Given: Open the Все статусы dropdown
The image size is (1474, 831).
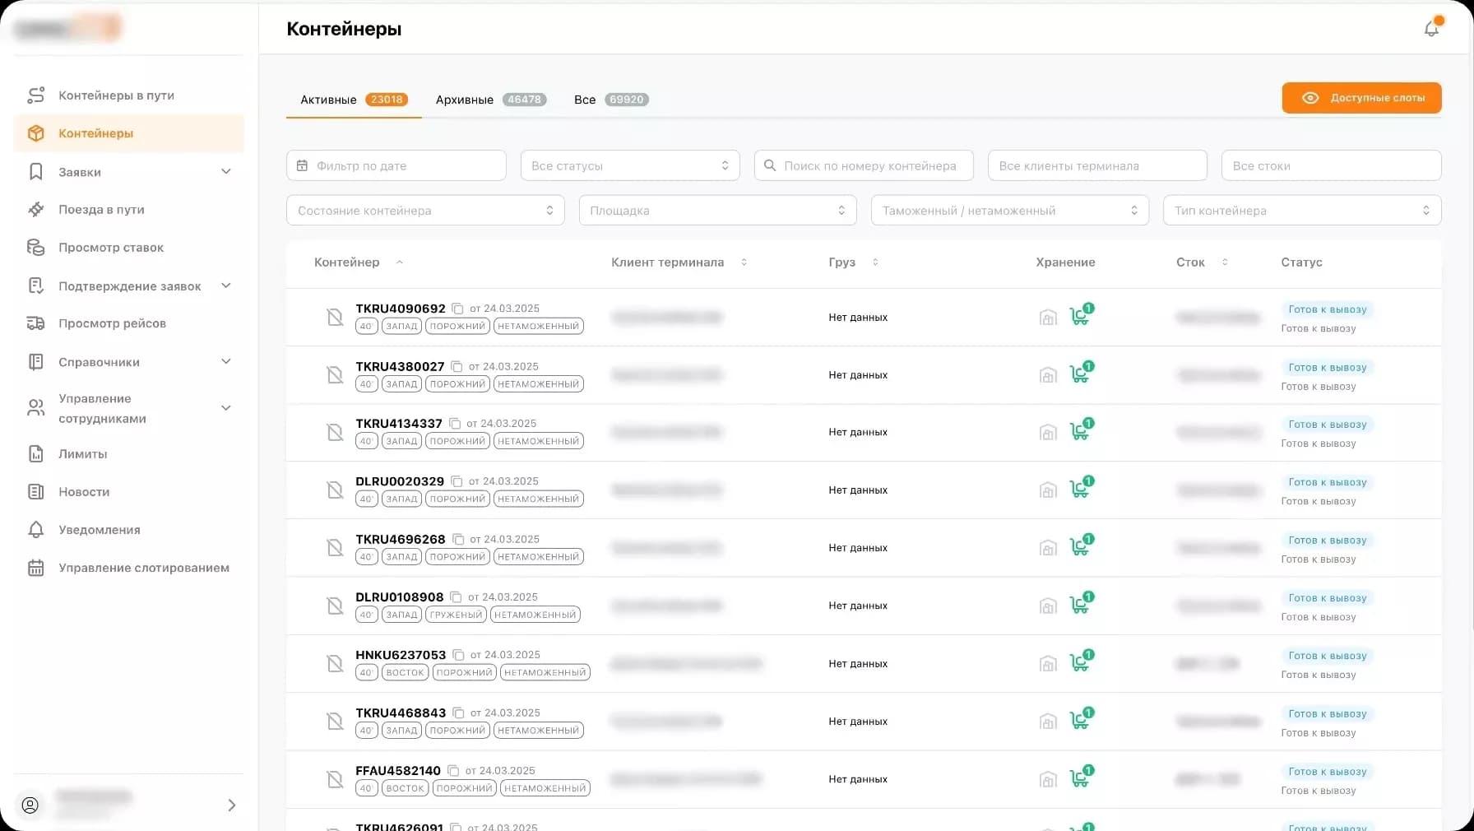Looking at the screenshot, I should click(629, 165).
